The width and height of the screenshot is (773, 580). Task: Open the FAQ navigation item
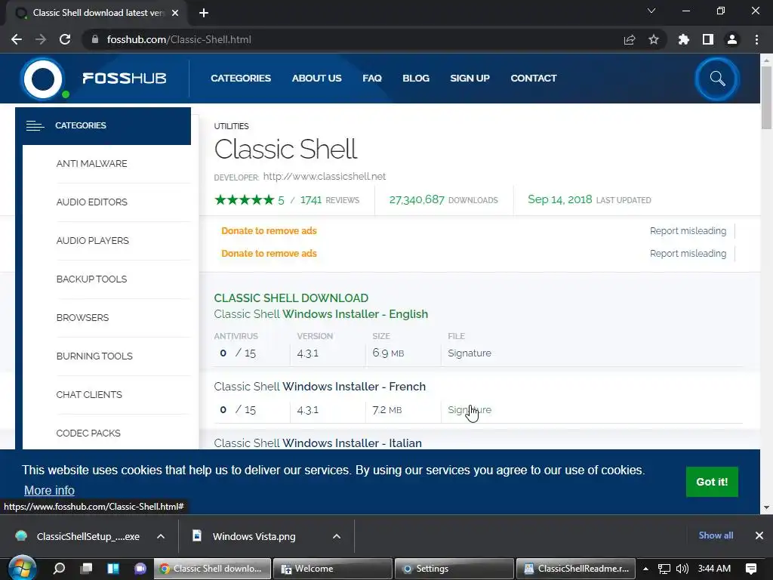tap(372, 79)
